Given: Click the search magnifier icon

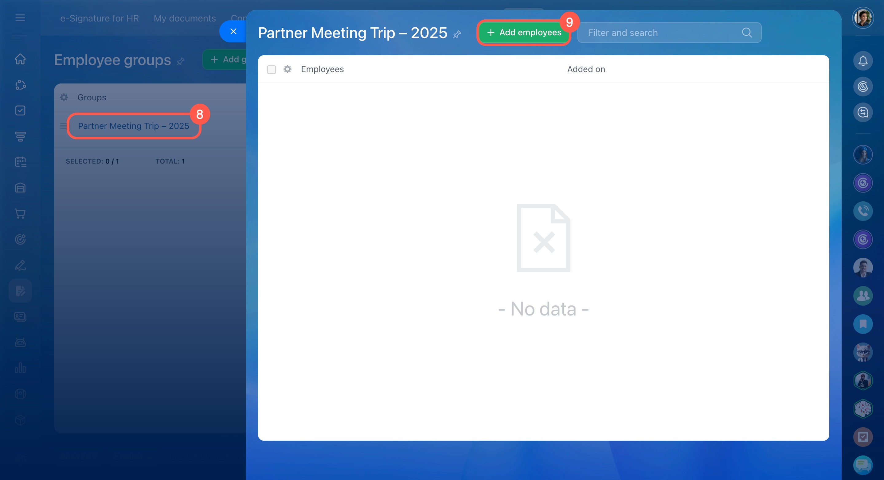Looking at the screenshot, I should (x=747, y=33).
